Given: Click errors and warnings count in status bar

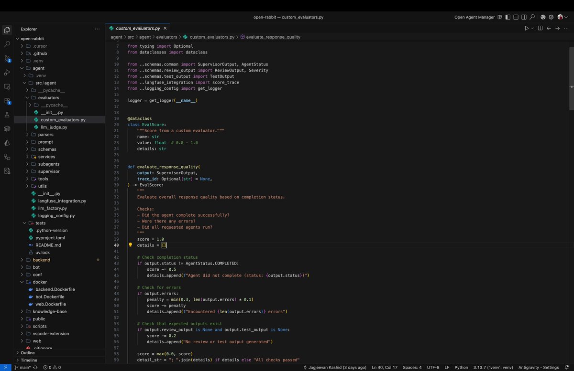Looking at the screenshot, I should (x=52, y=368).
